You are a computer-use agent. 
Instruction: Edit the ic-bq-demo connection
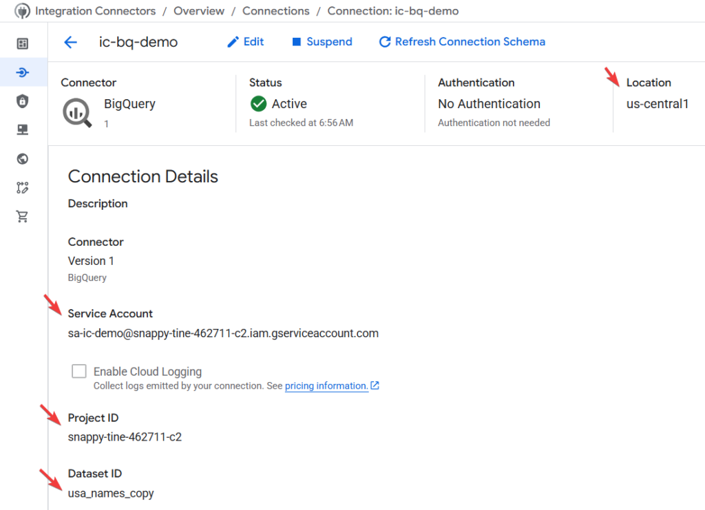click(x=246, y=42)
